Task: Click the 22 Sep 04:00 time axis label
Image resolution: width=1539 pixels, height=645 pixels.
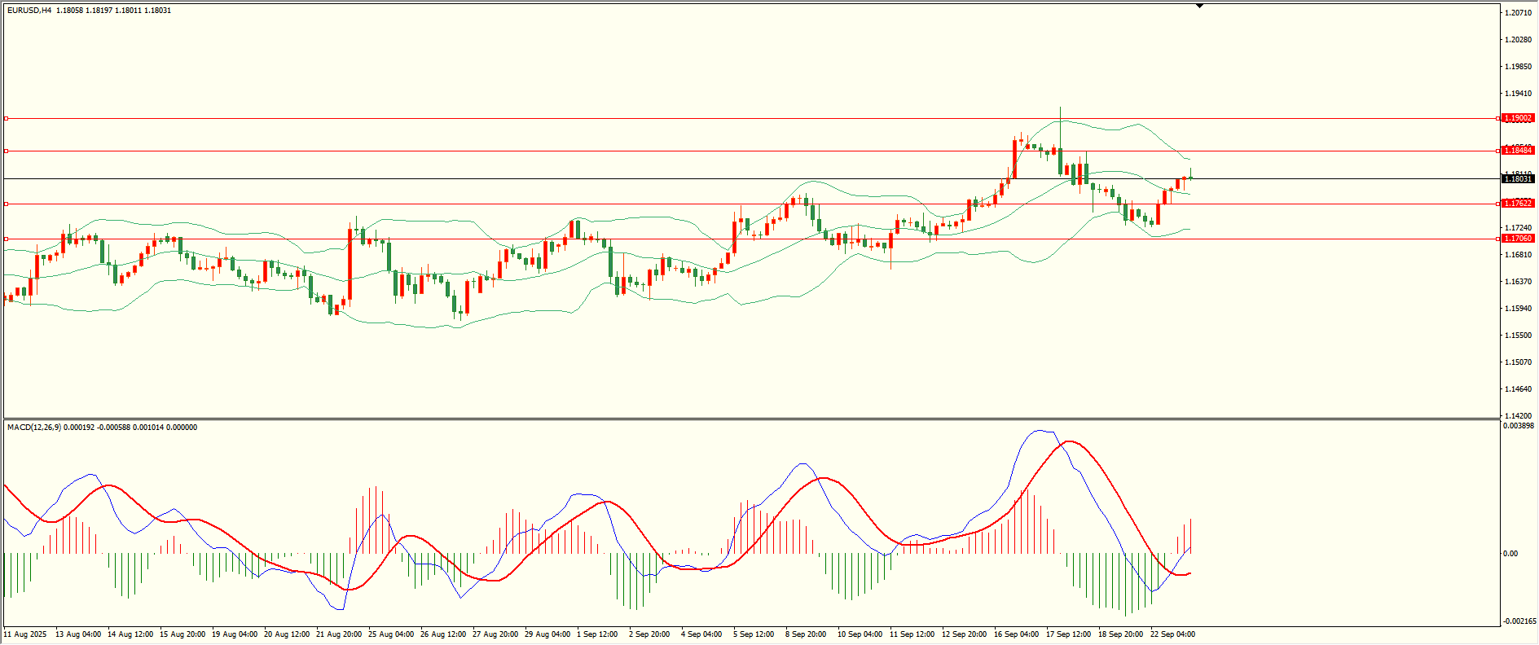Action: 1172,634
